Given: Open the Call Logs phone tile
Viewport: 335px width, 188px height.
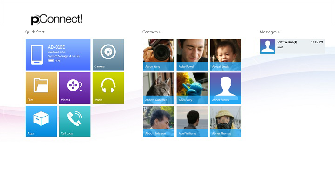Looking at the screenshot, I should 75,122.
